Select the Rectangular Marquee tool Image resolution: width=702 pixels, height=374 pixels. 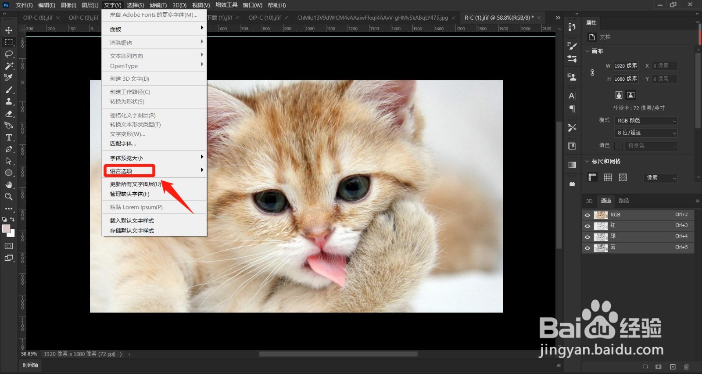[9, 42]
